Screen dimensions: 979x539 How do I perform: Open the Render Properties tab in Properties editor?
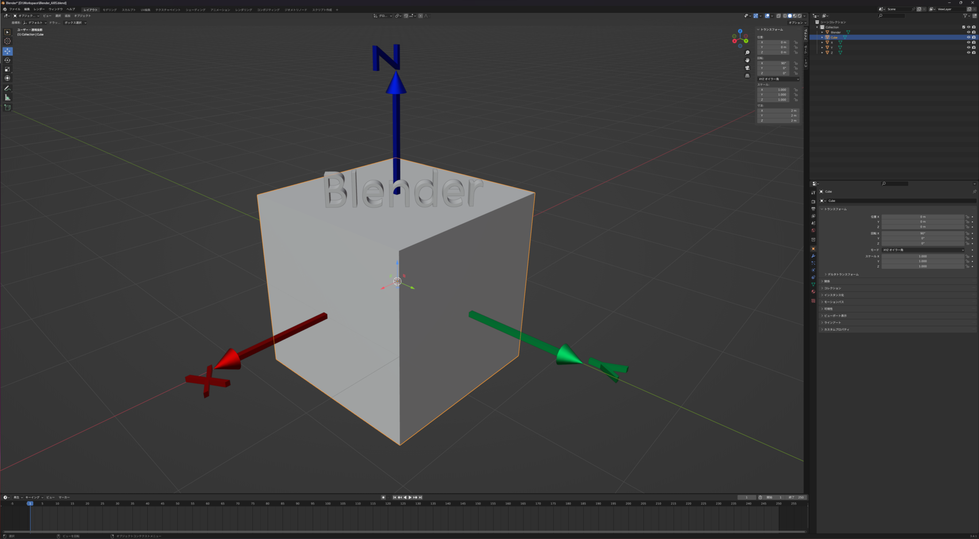(x=814, y=201)
